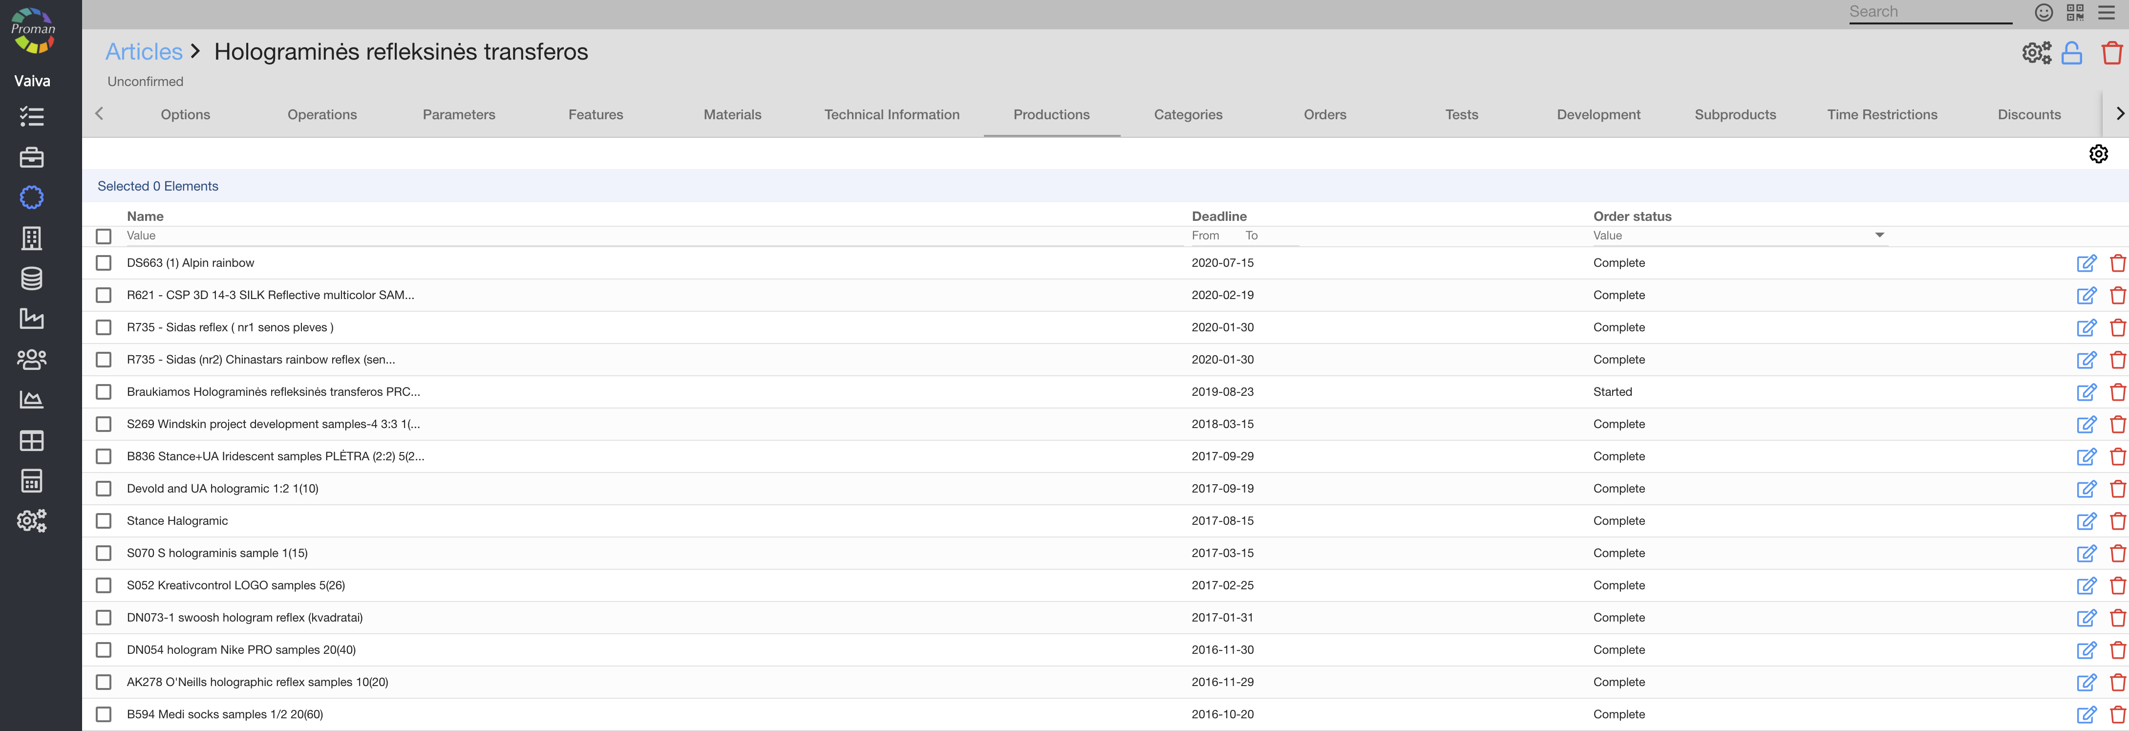Image resolution: width=2129 pixels, height=731 pixels.
Task: Check the Devold and UA hologramic row
Action: (x=103, y=489)
